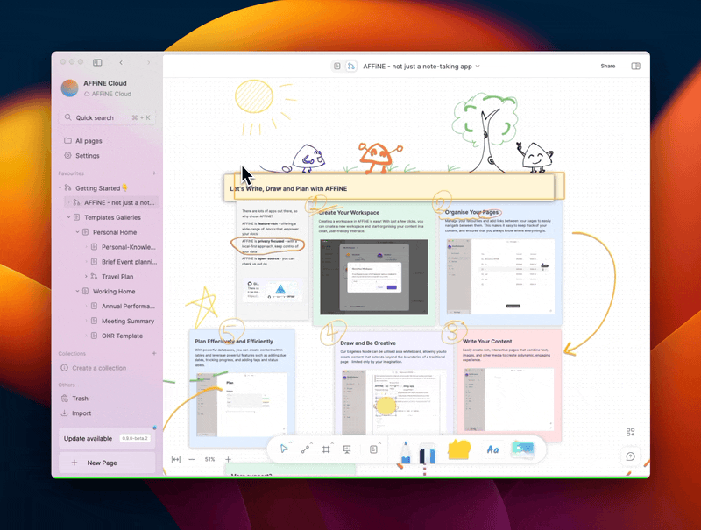The image size is (701, 530).
Task: Open Templates Galleries page
Action: [x=112, y=217]
